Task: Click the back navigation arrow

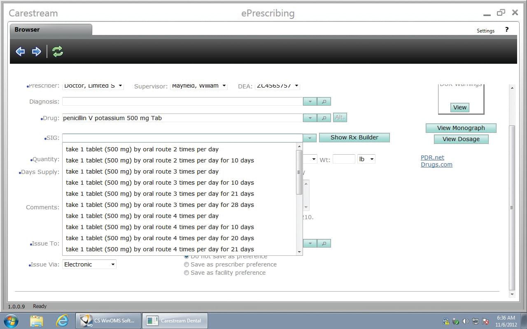Action: click(x=20, y=51)
